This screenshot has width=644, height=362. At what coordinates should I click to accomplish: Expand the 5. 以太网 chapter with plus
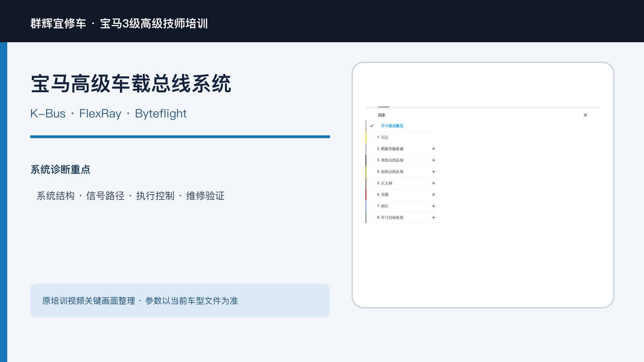(433, 183)
